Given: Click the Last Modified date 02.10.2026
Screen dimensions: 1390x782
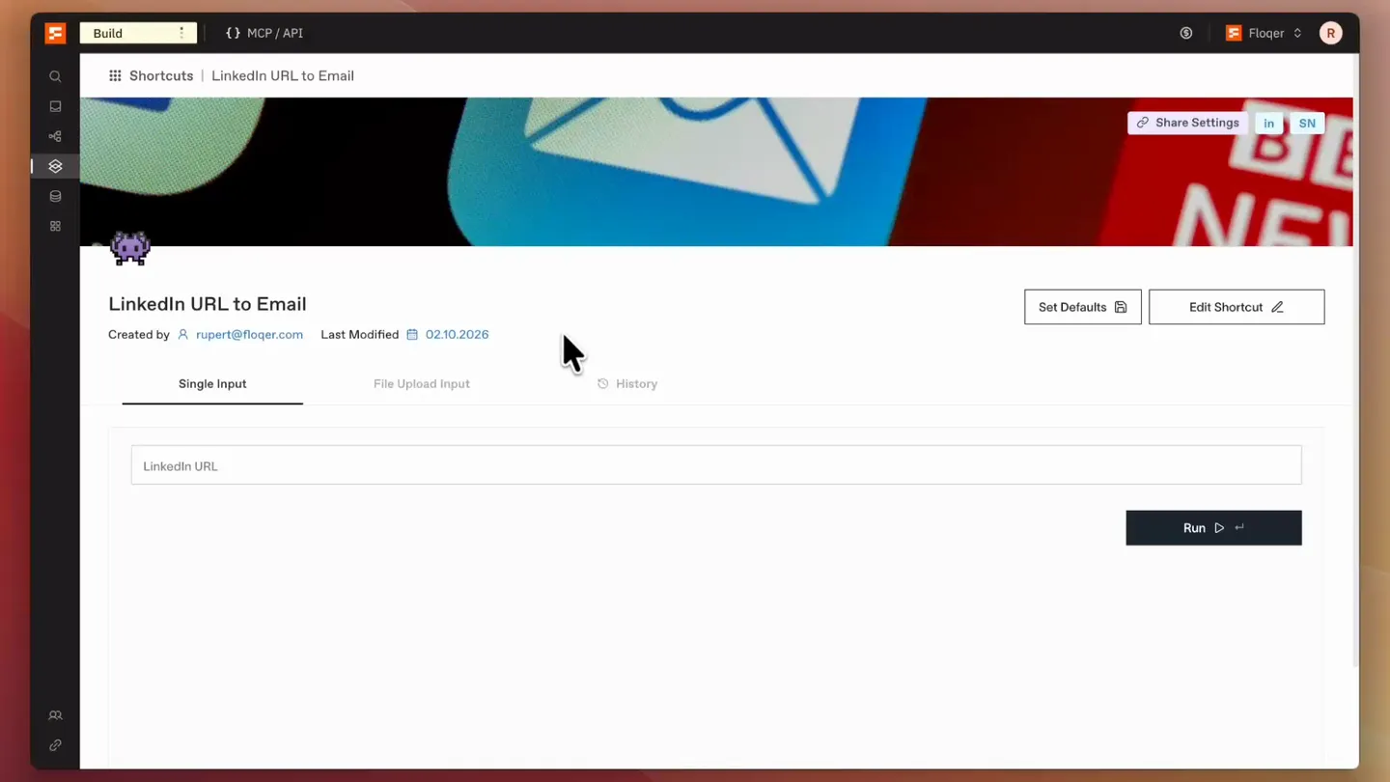Looking at the screenshot, I should [457, 335].
